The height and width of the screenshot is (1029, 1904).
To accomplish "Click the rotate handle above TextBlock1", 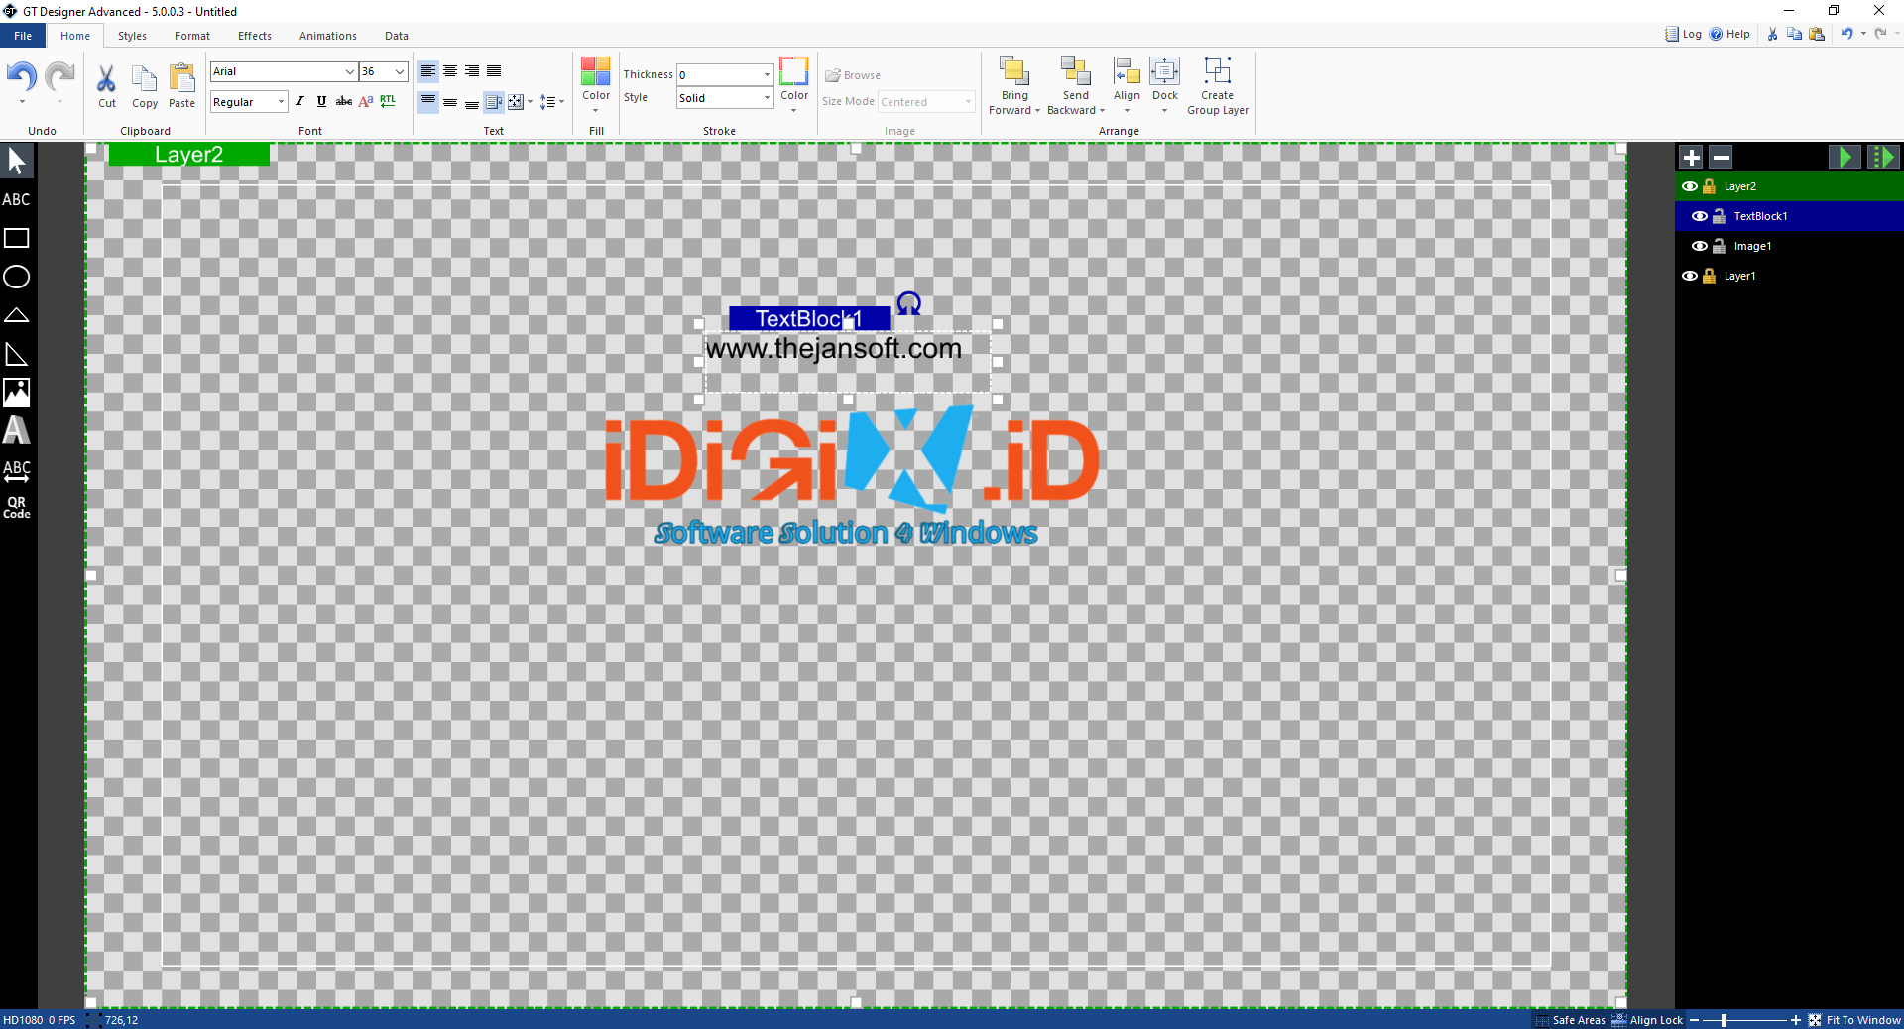I will (909, 303).
